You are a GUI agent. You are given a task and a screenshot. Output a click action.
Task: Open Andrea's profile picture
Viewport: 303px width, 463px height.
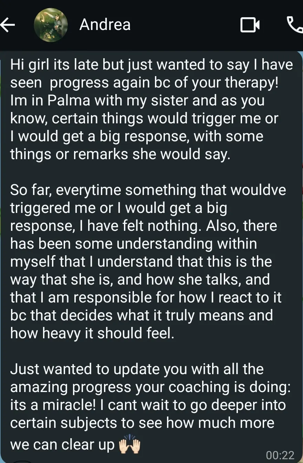[51, 25]
